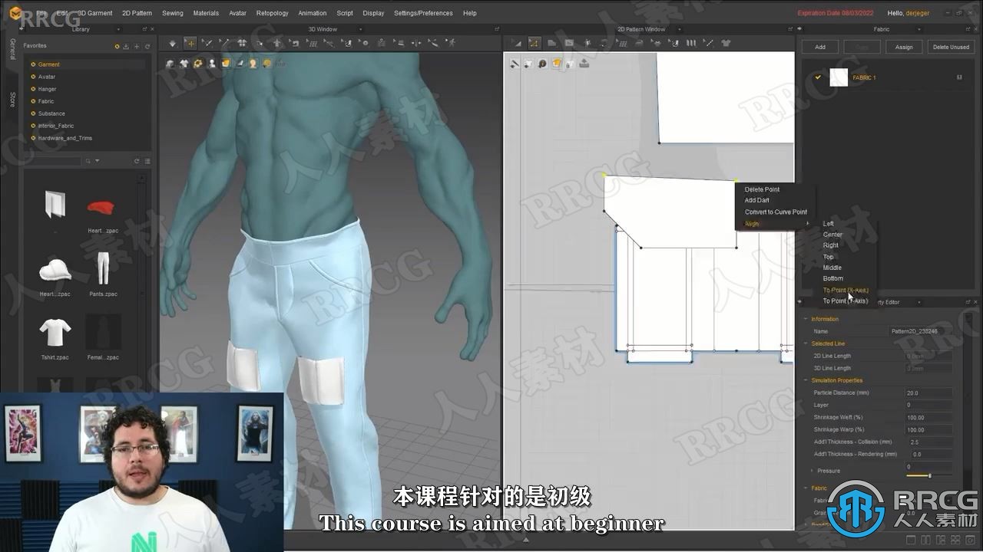Close the Library panel
The width and height of the screenshot is (983, 552).
coord(151,29)
